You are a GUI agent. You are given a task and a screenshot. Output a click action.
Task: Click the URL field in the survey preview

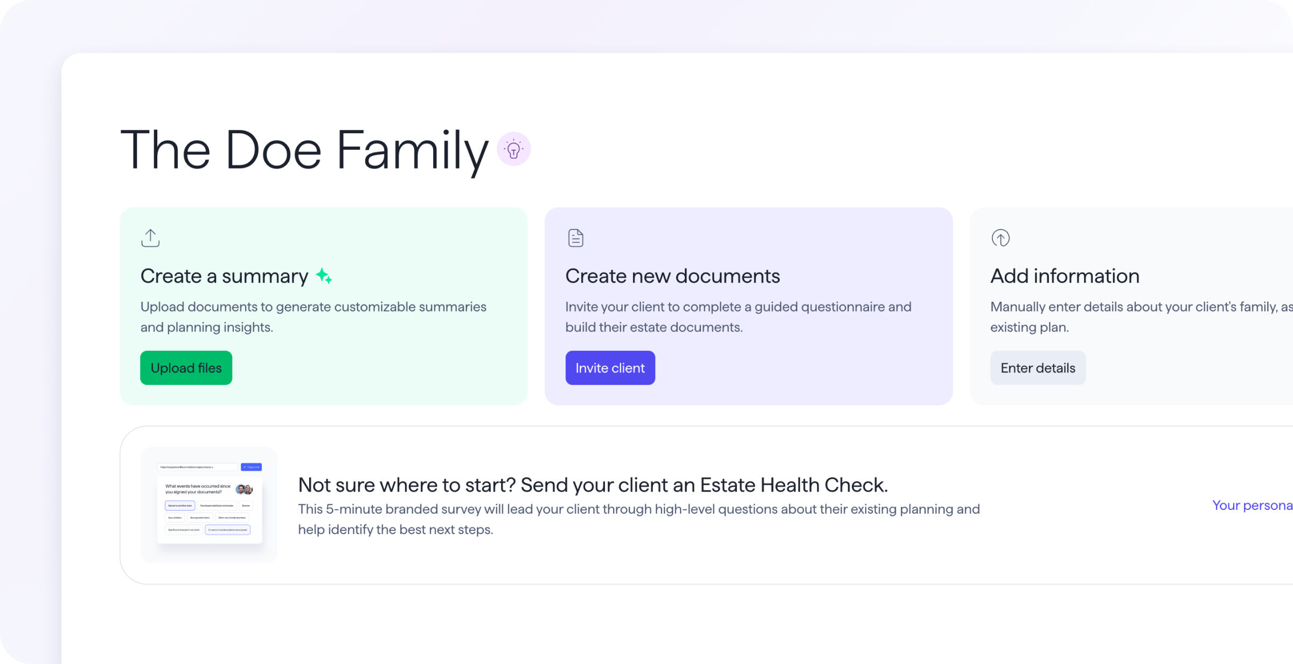pos(197,467)
